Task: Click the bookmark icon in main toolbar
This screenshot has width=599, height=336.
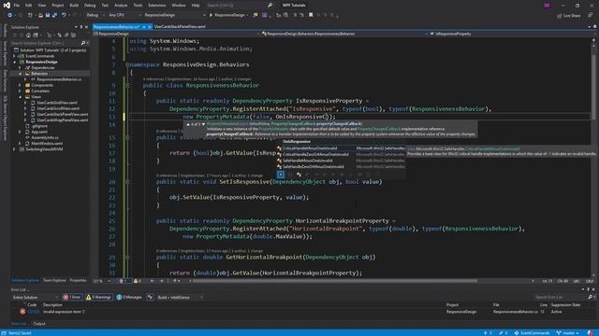Action: 311,15
